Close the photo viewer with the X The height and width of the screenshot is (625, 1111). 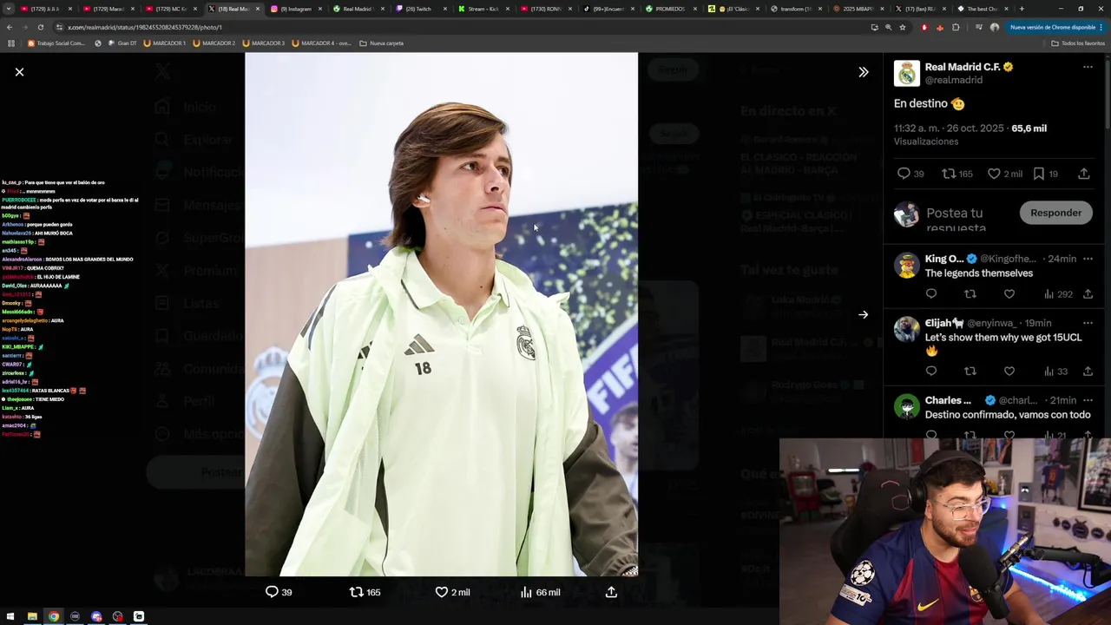tap(19, 72)
